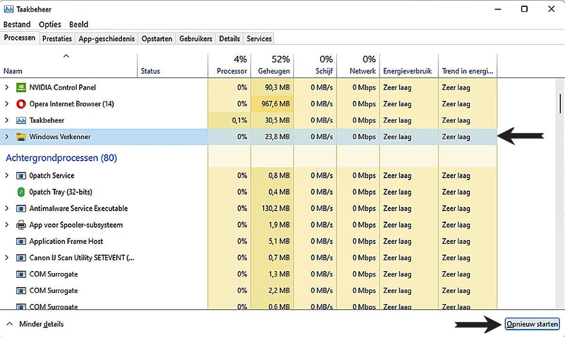Click the green 0patch Tray shield icon

(21, 192)
